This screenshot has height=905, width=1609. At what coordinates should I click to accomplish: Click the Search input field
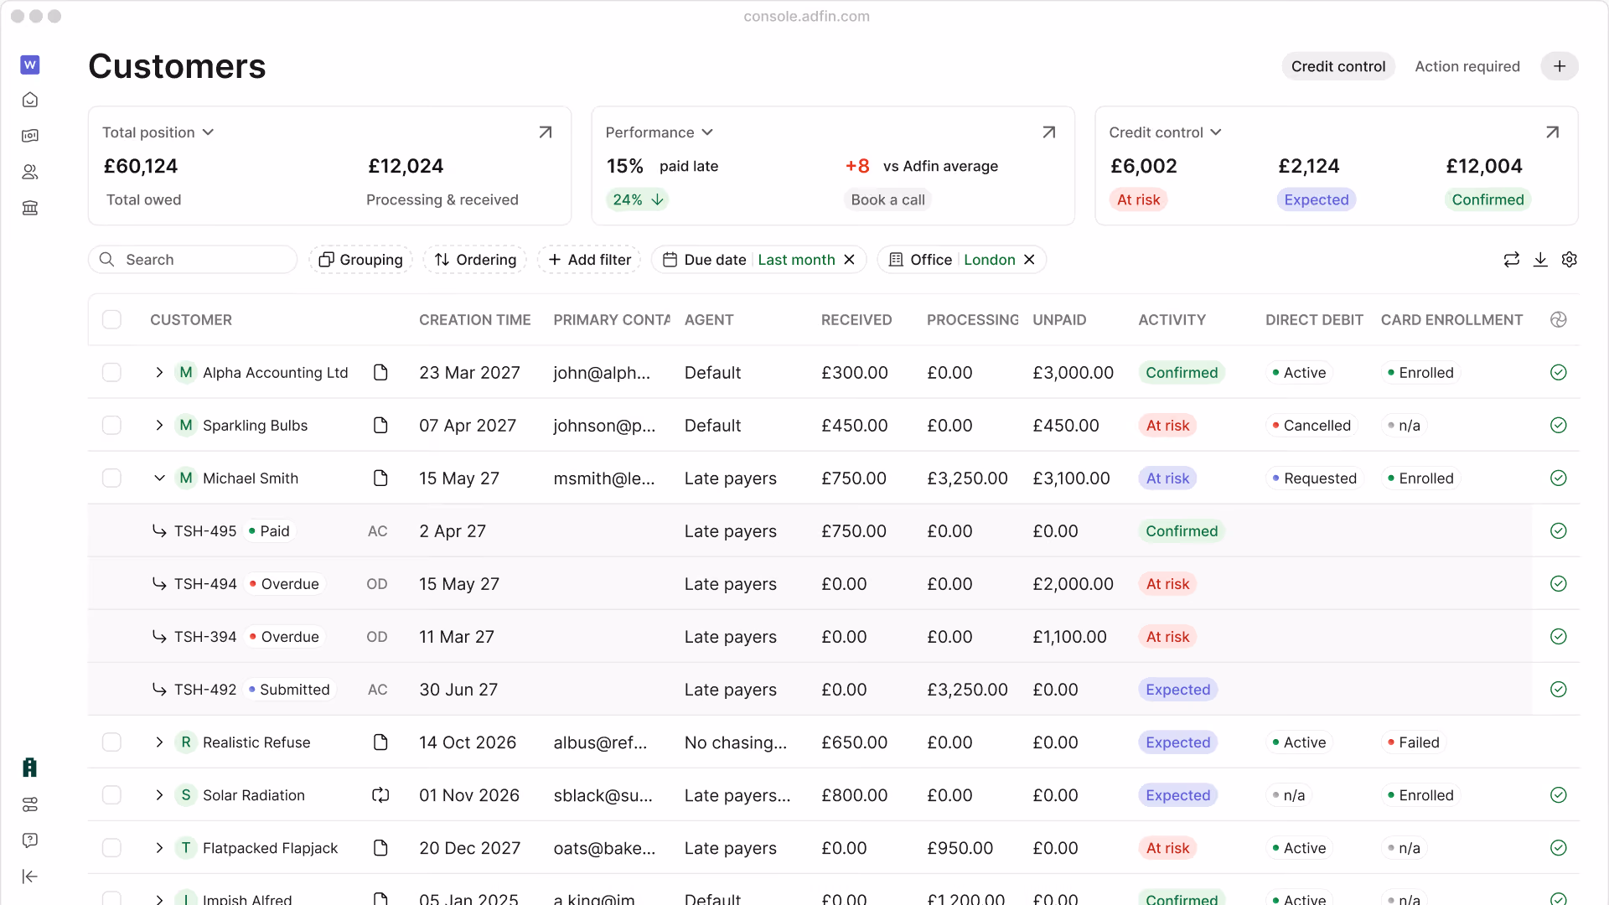pyautogui.click(x=193, y=260)
